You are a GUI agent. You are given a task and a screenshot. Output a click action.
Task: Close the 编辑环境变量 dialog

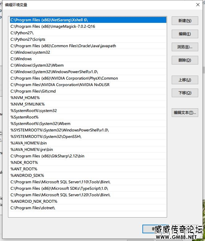[x=198, y=5]
